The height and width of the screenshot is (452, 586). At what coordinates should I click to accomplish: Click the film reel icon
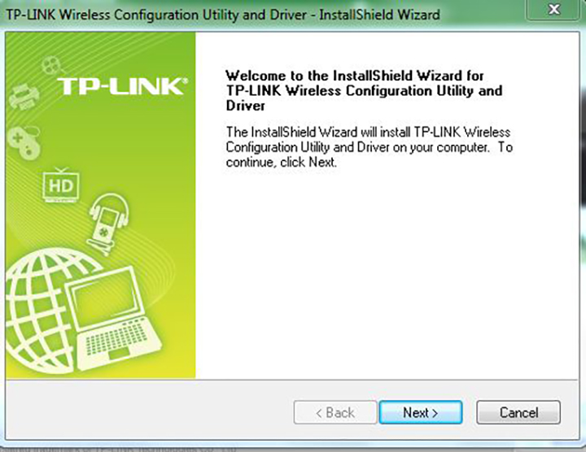coord(51,66)
